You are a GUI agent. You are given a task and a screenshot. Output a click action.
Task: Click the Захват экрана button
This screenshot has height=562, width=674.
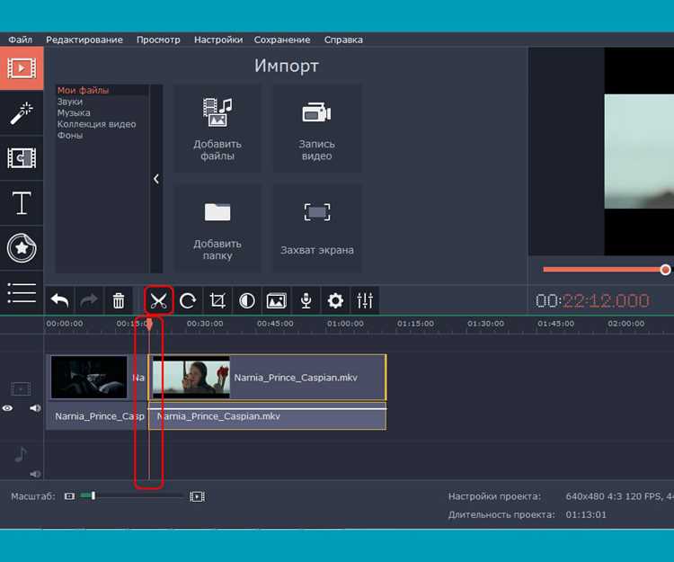click(x=317, y=227)
